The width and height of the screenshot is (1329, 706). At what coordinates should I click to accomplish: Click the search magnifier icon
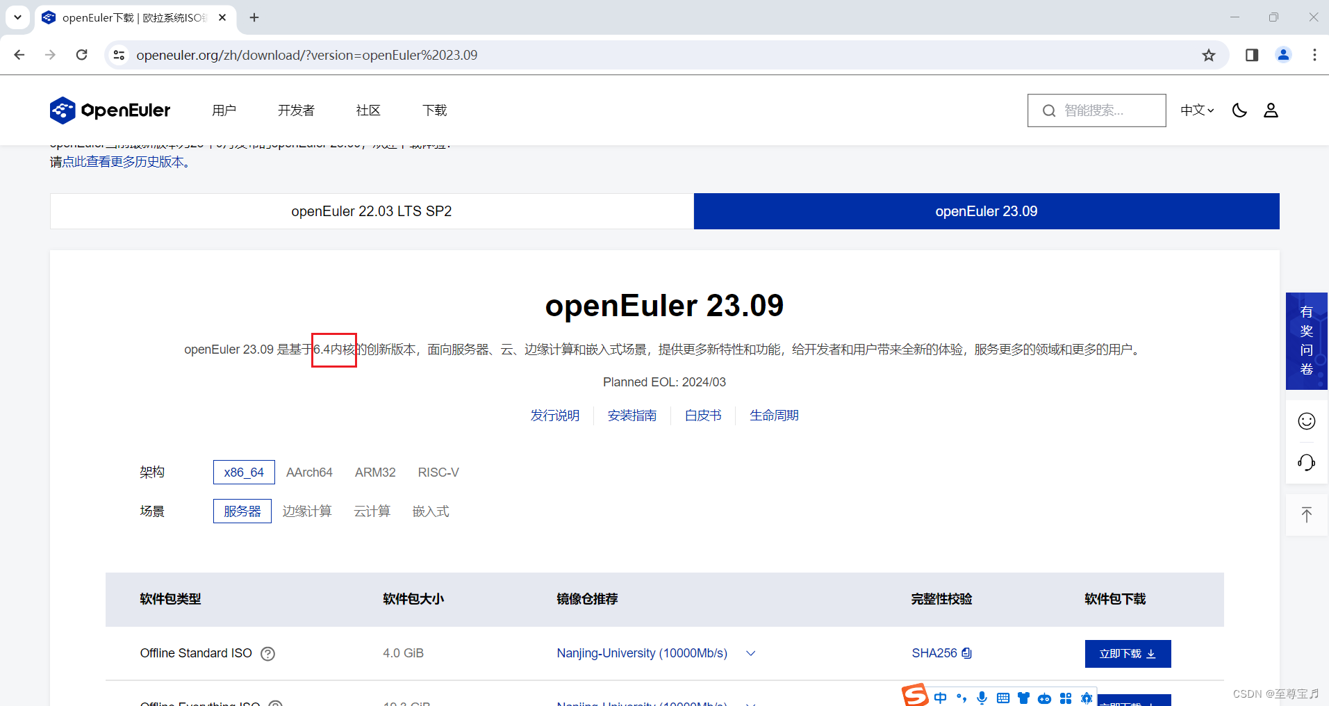pos(1049,110)
